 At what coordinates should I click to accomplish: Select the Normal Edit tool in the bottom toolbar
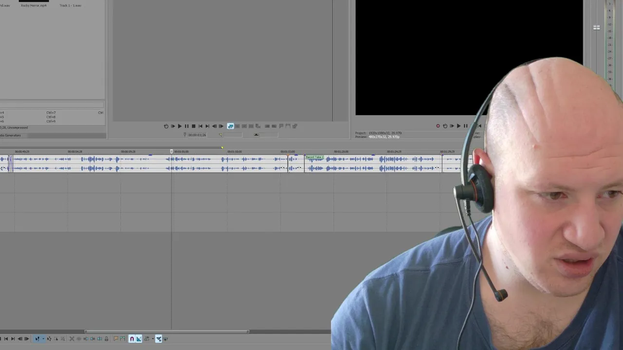[x=37, y=339]
